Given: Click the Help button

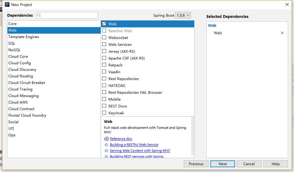Looking at the screenshot, I should tap(276, 164).
